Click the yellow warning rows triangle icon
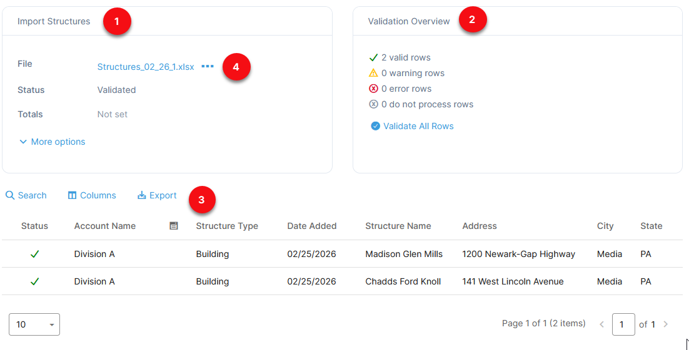The width and height of the screenshot is (689, 350). [374, 73]
